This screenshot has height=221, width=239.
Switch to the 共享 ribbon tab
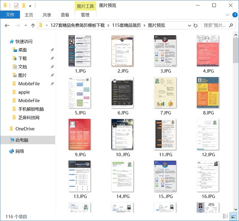[x=47, y=15]
